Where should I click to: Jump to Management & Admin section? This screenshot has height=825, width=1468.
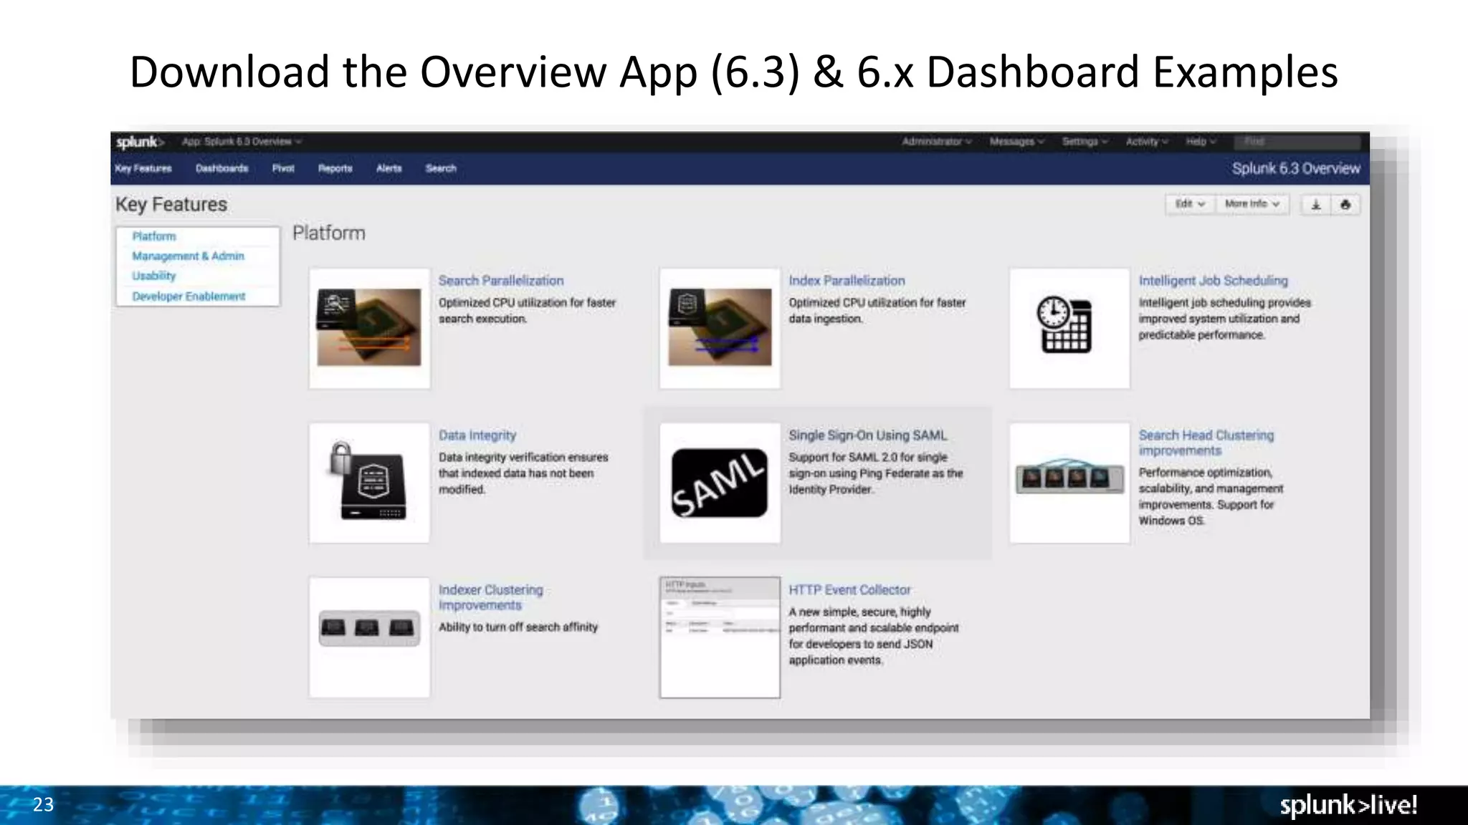(x=188, y=256)
